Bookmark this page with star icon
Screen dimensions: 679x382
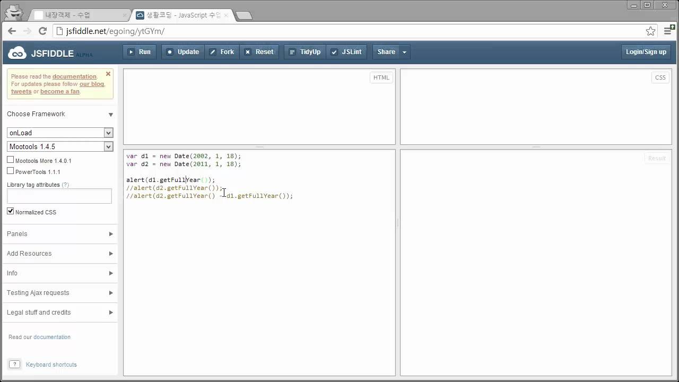(650, 31)
